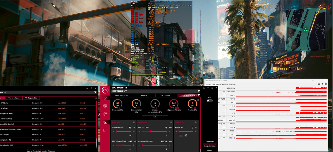Image resolution: width=333 pixels, height=152 pixels.
Task: Select the Mode Silence profile
Action: click(x=166, y=95)
